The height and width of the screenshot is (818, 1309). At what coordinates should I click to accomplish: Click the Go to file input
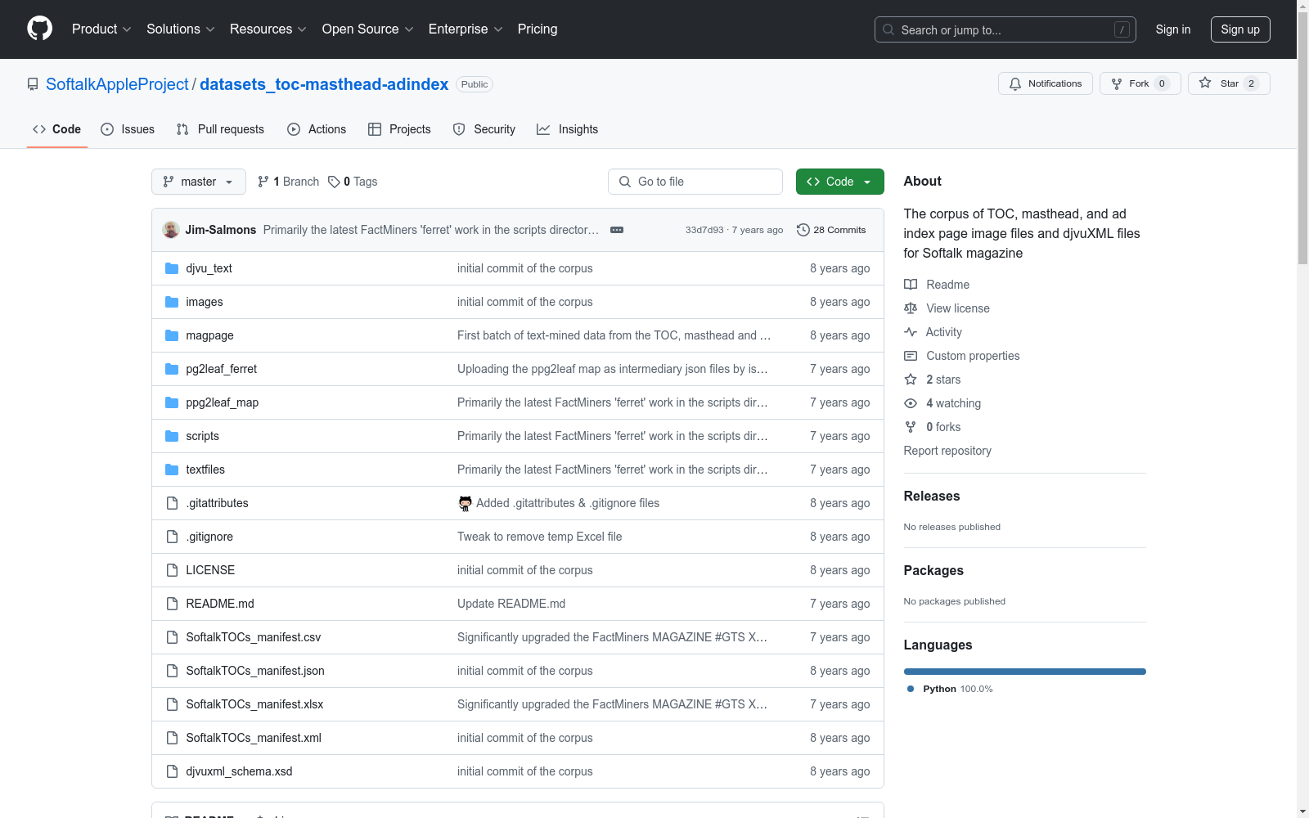tap(695, 182)
